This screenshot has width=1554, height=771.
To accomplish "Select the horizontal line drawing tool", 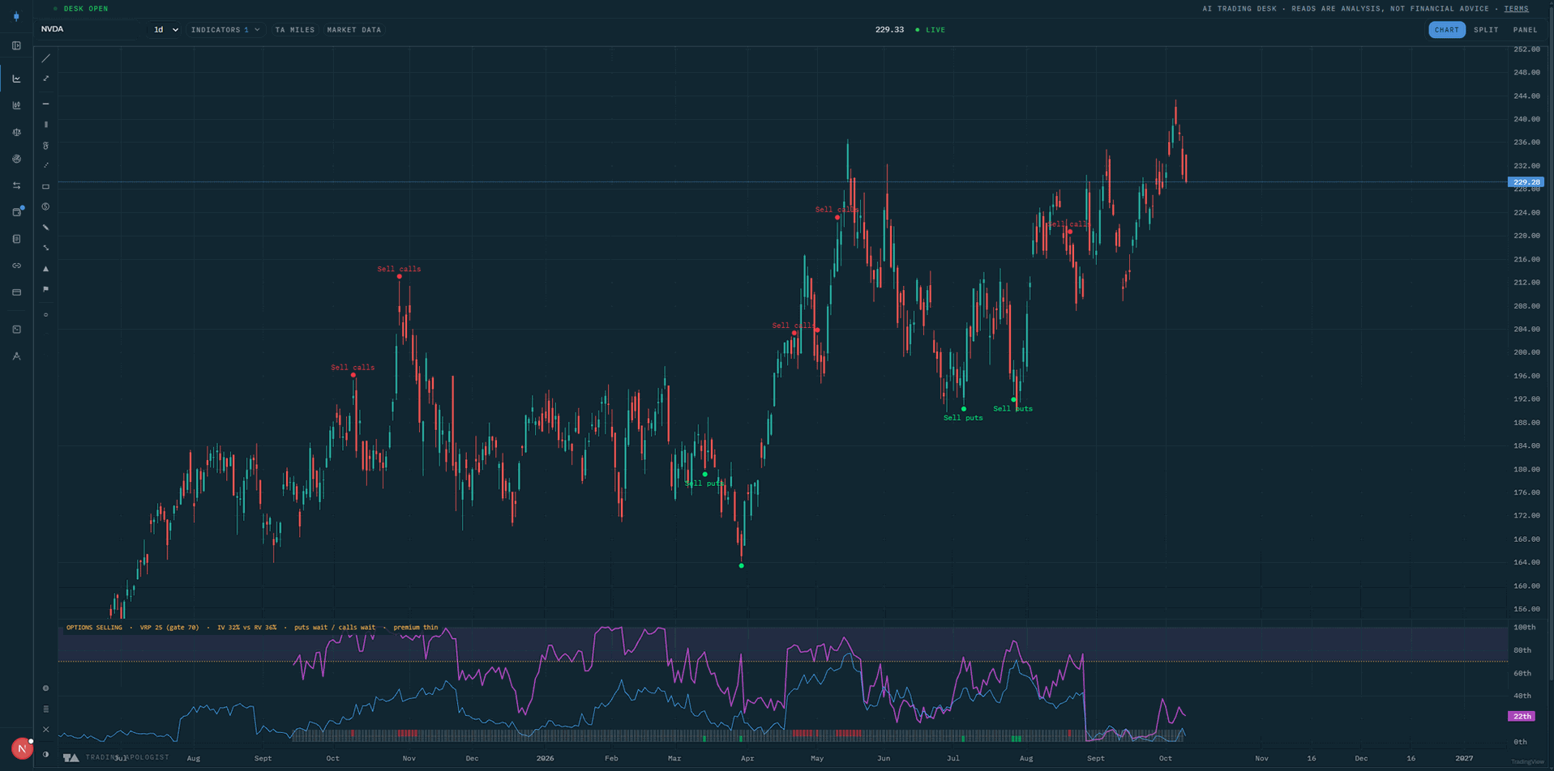I will (x=45, y=104).
